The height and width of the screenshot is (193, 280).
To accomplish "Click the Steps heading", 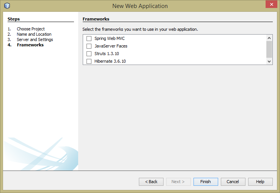I will [14, 19].
